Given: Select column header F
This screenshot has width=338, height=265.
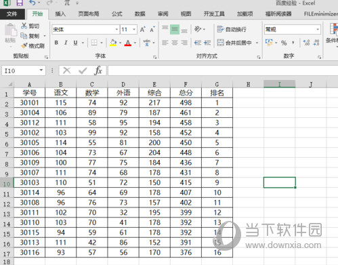Looking at the screenshot, I should pos(186,85).
